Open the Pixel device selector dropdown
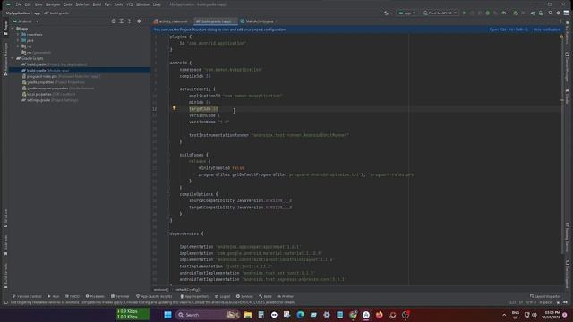Viewport: 573px width, 322px height. coord(440,13)
